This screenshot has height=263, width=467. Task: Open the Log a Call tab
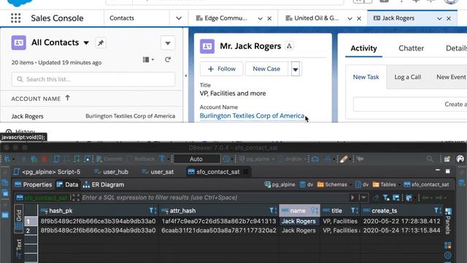pos(407,77)
